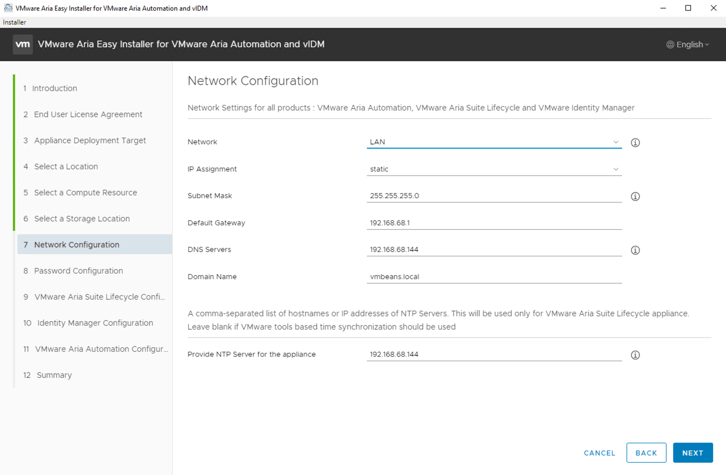Click the NTP Server input field

494,354
